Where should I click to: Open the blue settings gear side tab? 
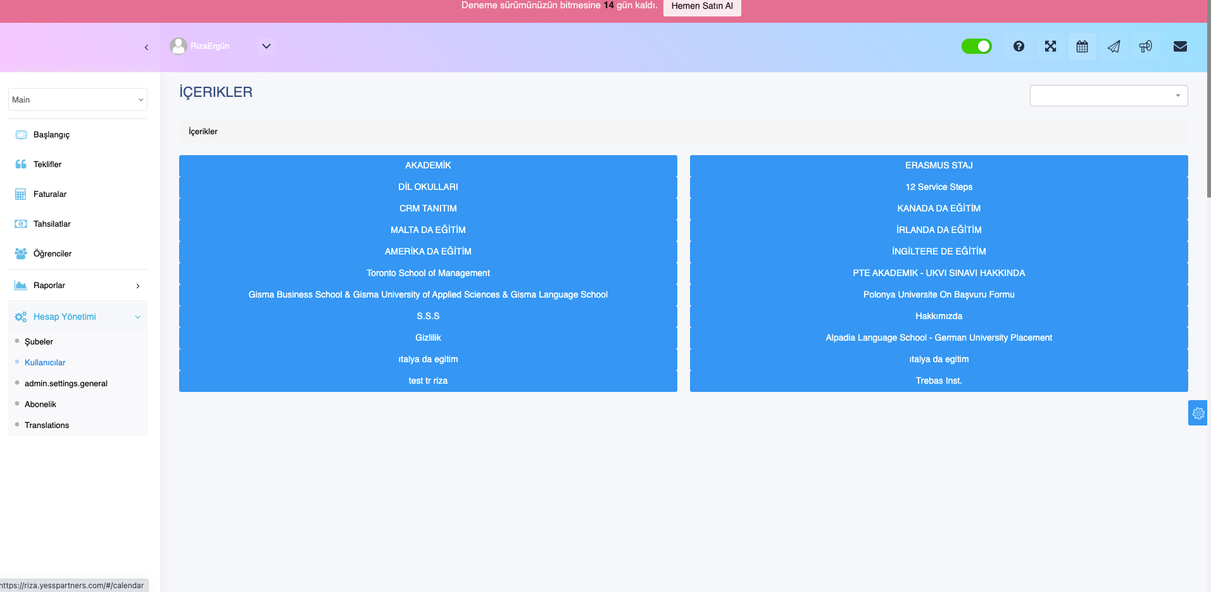(x=1198, y=413)
